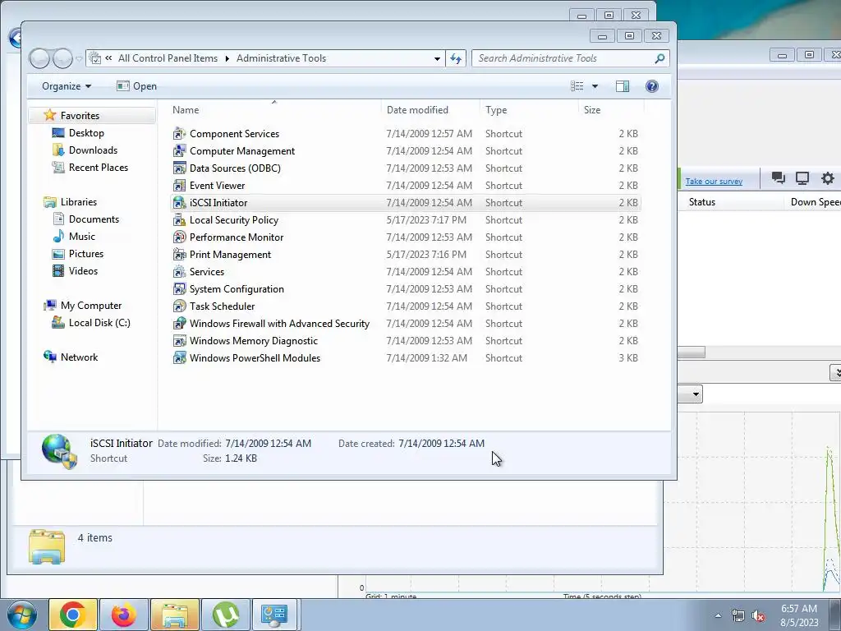The width and height of the screenshot is (841, 631).
Task: Click the network tray icon
Action: (x=738, y=616)
